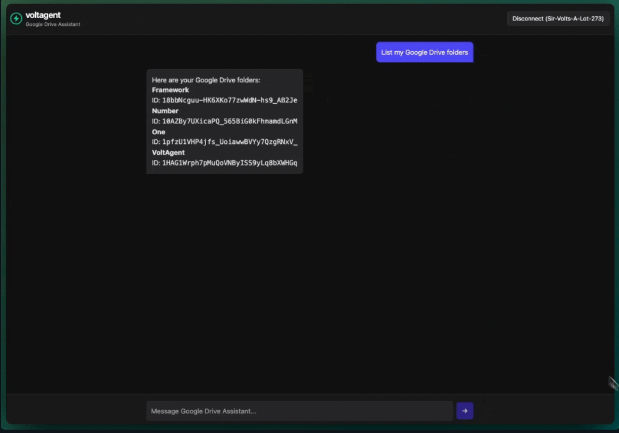Click the ID starting with 18bbNcguu
This screenshot has height=433, width=619.
(229, 100)
